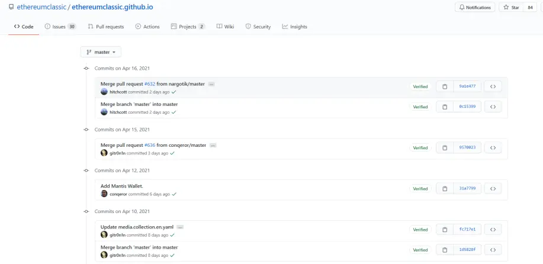
Task: Expand Update media.collection.en.yaml commit description
Action: tap(180, 227)
